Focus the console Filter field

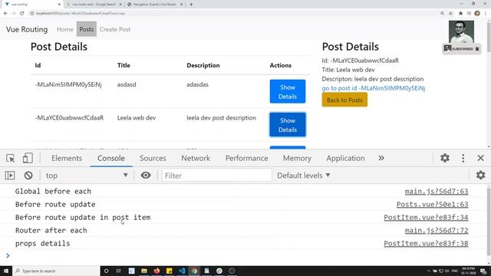tap(216, 176)
